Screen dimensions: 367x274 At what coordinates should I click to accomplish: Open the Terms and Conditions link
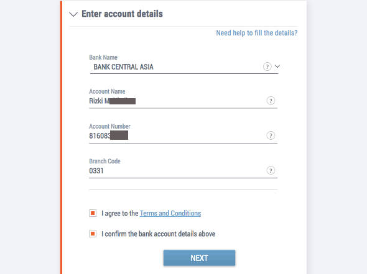(x=170, y=213)
